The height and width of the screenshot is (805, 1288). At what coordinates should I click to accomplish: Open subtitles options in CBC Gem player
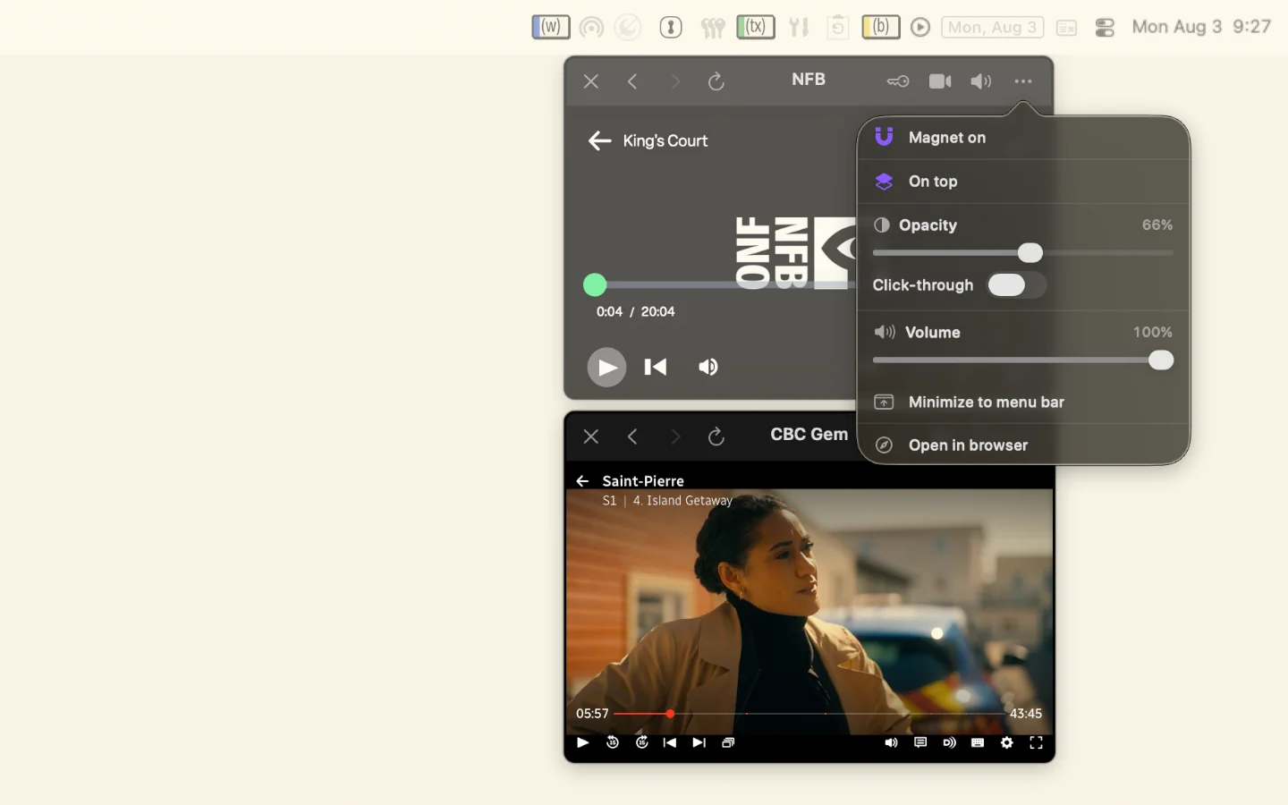920,742
